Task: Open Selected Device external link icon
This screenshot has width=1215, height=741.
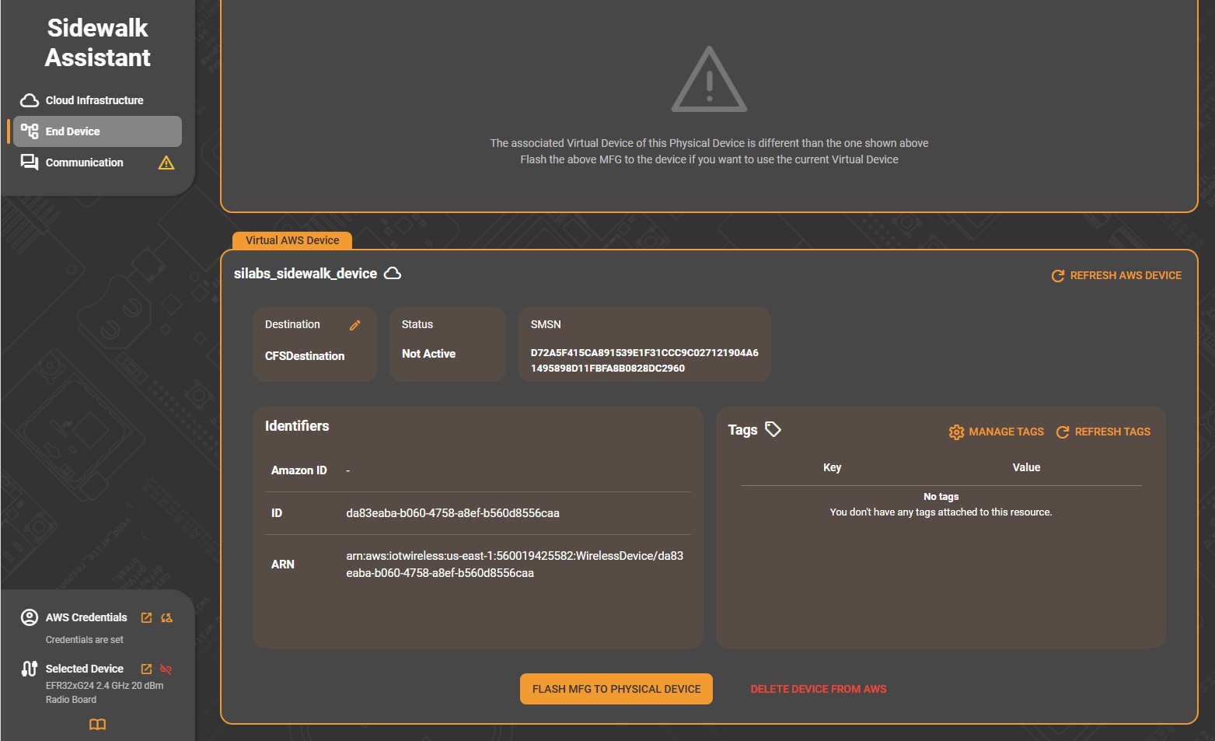Action: click(x=146, y=669)
